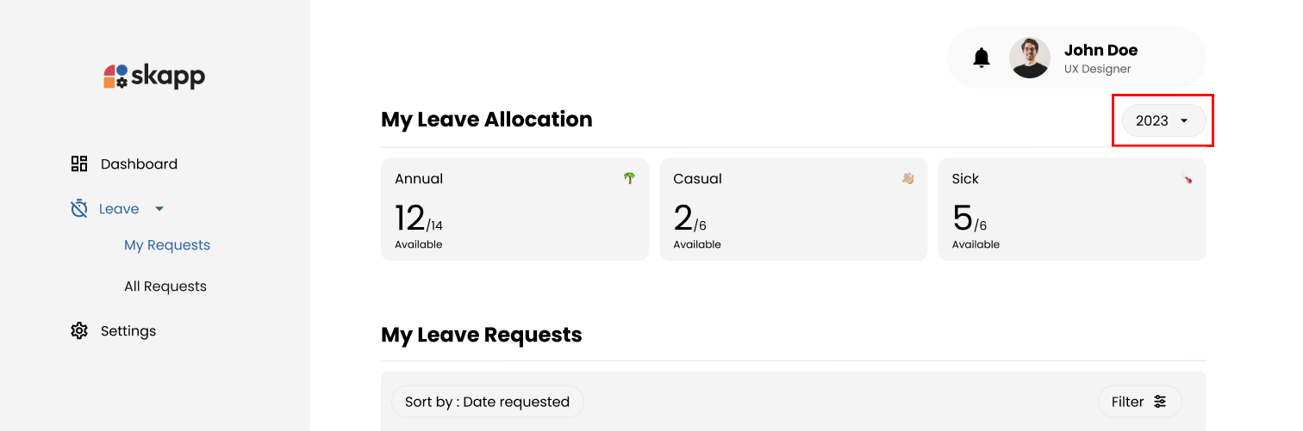Click the palm tree icon on Annual card
The height and width of the screenshot is (431, 1303).
tap(630, 178)
